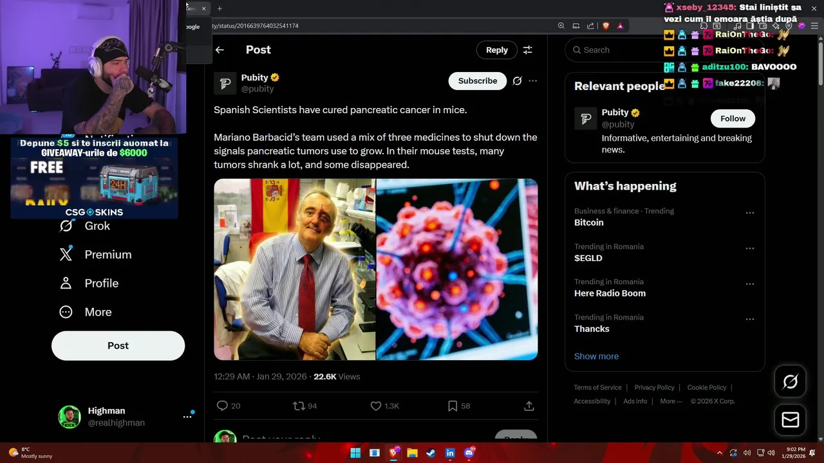This screenshot has width=824, height=463.
Task: Open More options in the left sidebar
Action: click(85, 312)
